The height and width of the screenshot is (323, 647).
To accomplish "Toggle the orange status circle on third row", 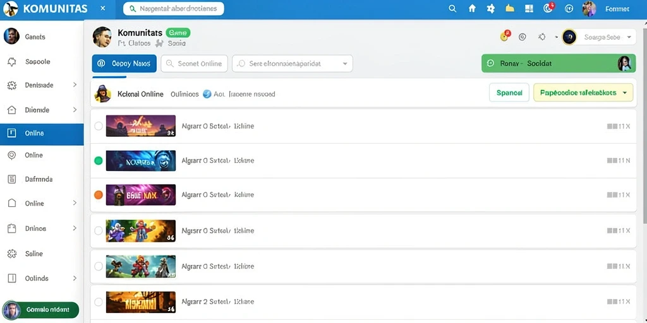I will click(98, 195).
